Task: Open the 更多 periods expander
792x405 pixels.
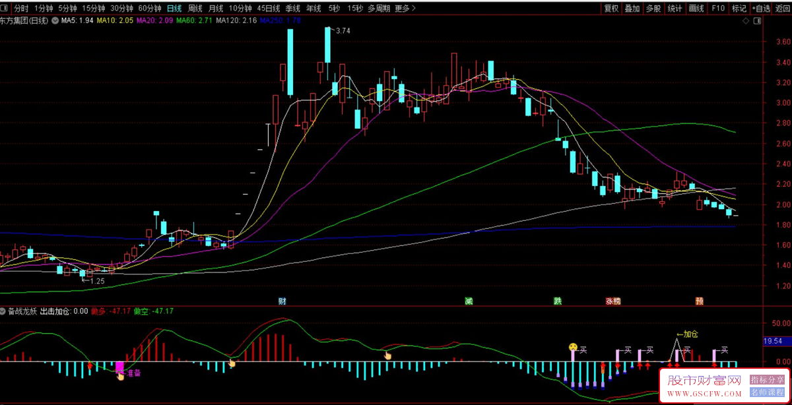Action: 405,9
